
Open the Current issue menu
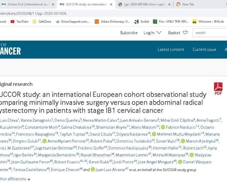(204, 49)
